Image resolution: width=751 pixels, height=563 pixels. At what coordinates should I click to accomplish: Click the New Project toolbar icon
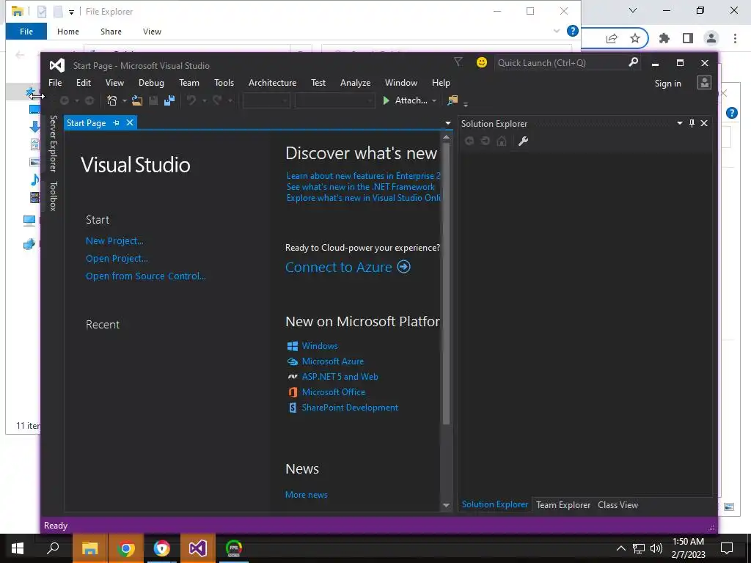112,100
